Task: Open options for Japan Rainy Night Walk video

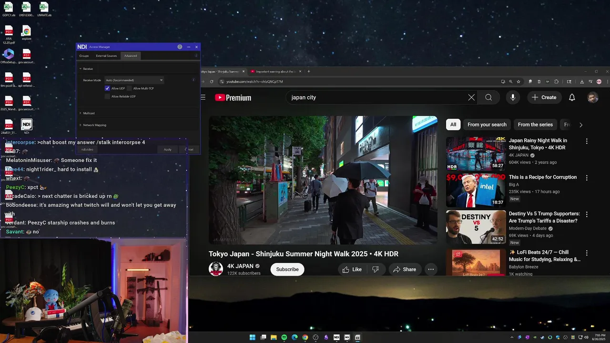Action: coord(587,141)
